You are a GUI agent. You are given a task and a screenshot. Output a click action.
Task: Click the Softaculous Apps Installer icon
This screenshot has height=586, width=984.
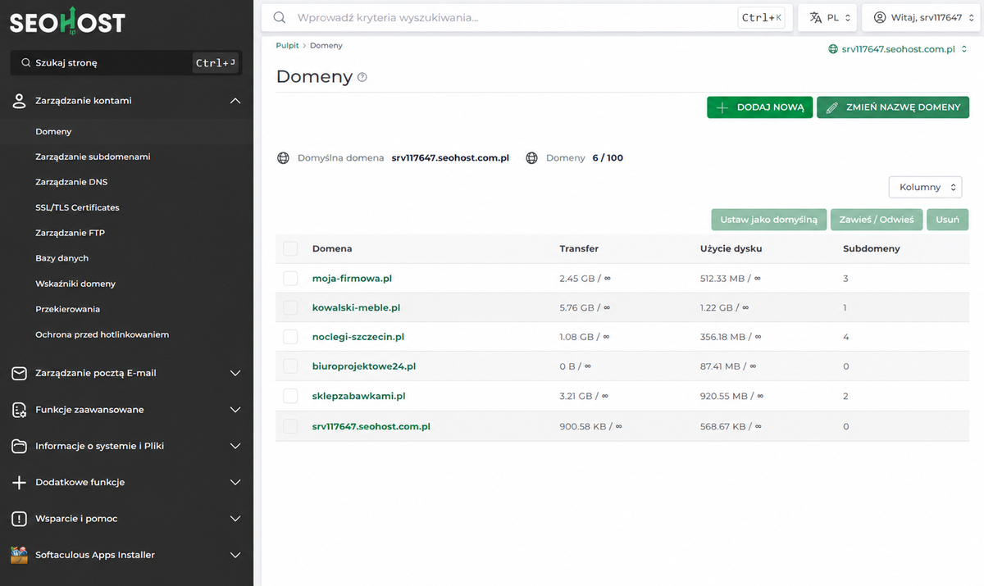[20, 555]
